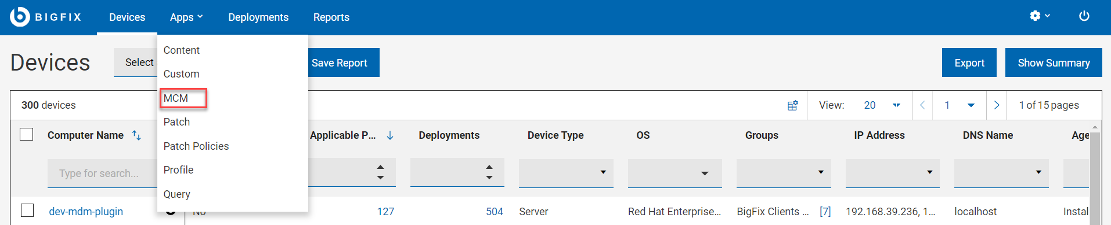
Task: Open the Deployments tab
Action: coord(258,17)
